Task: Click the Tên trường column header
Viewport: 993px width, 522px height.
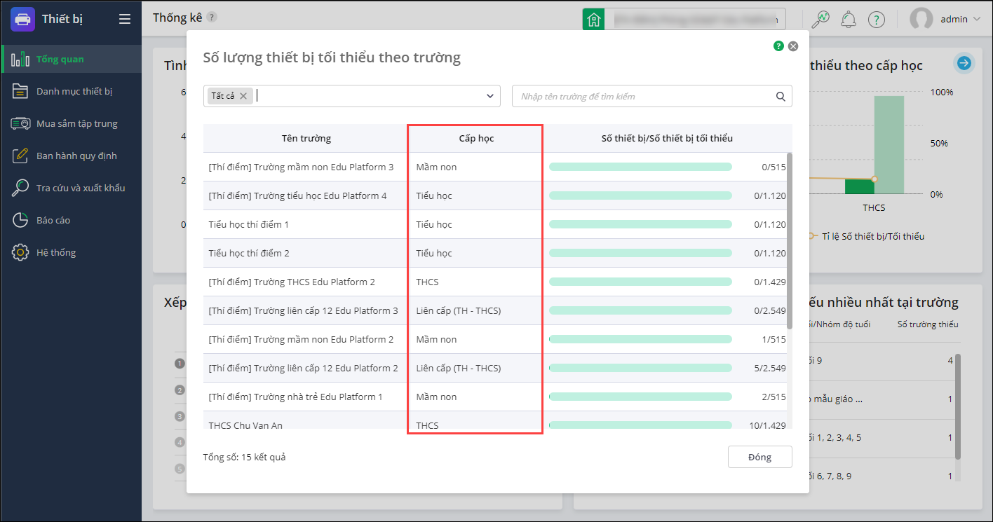Action: 306,138
